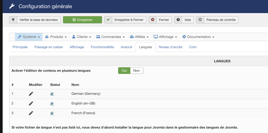Open the Commandes dropdown menu
Viewport: 268px width, 133px height.
pos(111,37)
